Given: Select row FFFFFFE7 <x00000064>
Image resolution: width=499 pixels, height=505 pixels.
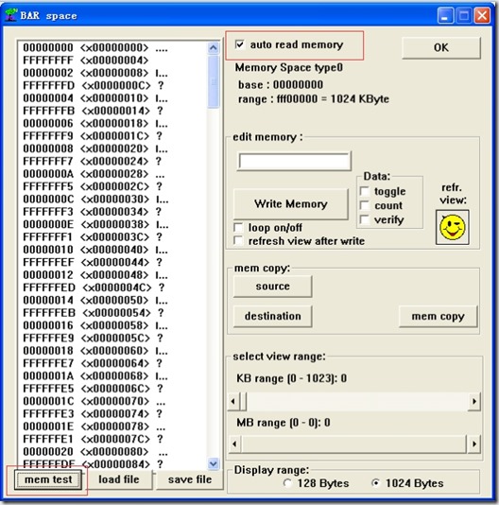Looking at the screenshot, I should 112,363.
